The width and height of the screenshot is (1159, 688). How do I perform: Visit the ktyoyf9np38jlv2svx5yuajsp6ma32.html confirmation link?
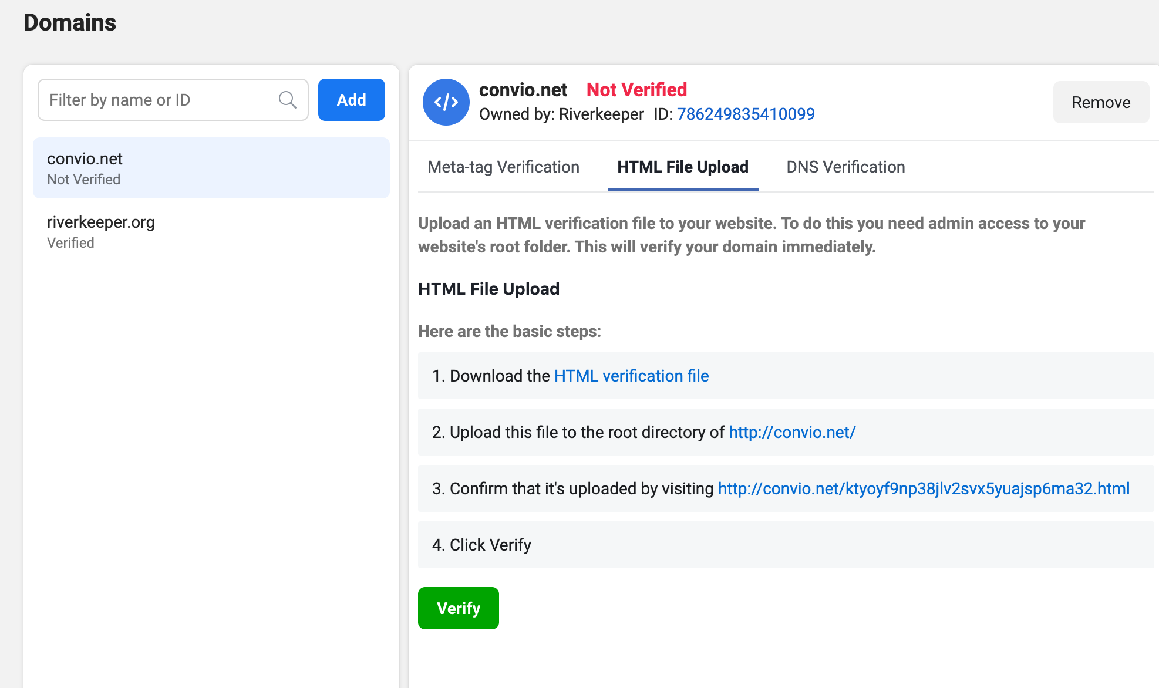click(x=924, y=488)
